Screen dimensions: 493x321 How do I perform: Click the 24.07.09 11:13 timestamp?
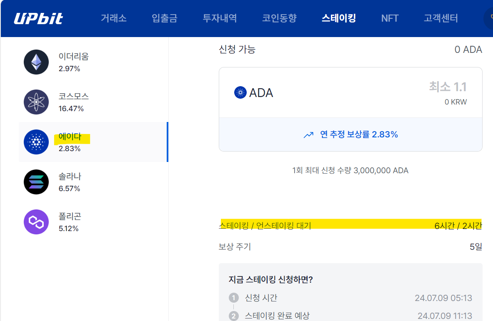coord(445,316)
